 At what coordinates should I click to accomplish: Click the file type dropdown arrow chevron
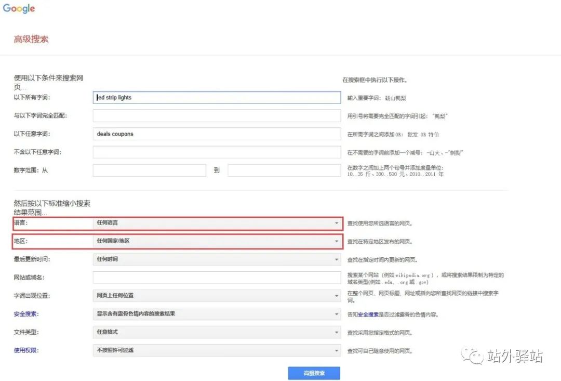(x=337, y=332)
